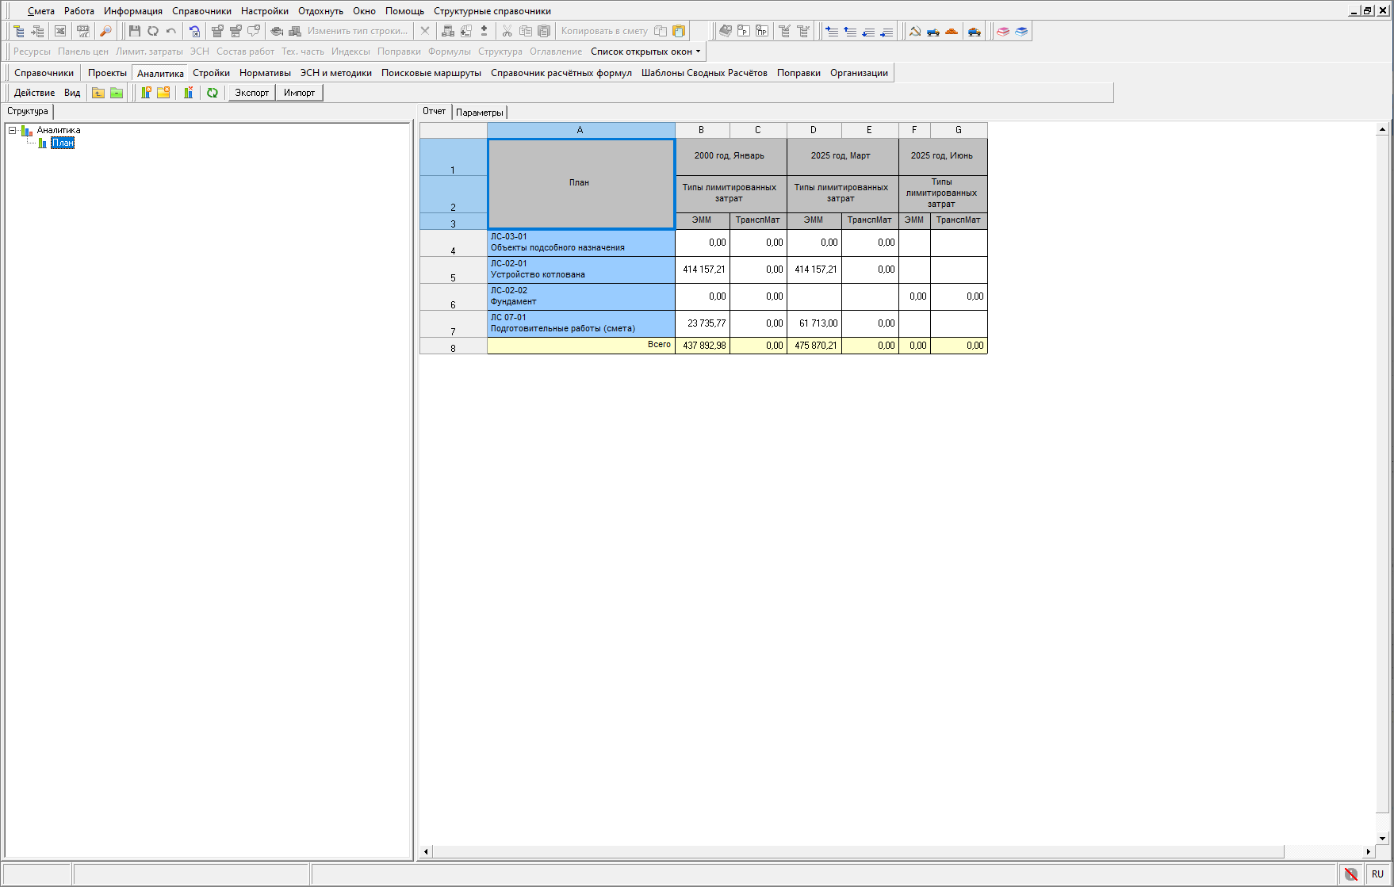
Task: Click the PDF export icon
Action: point(82,31)
